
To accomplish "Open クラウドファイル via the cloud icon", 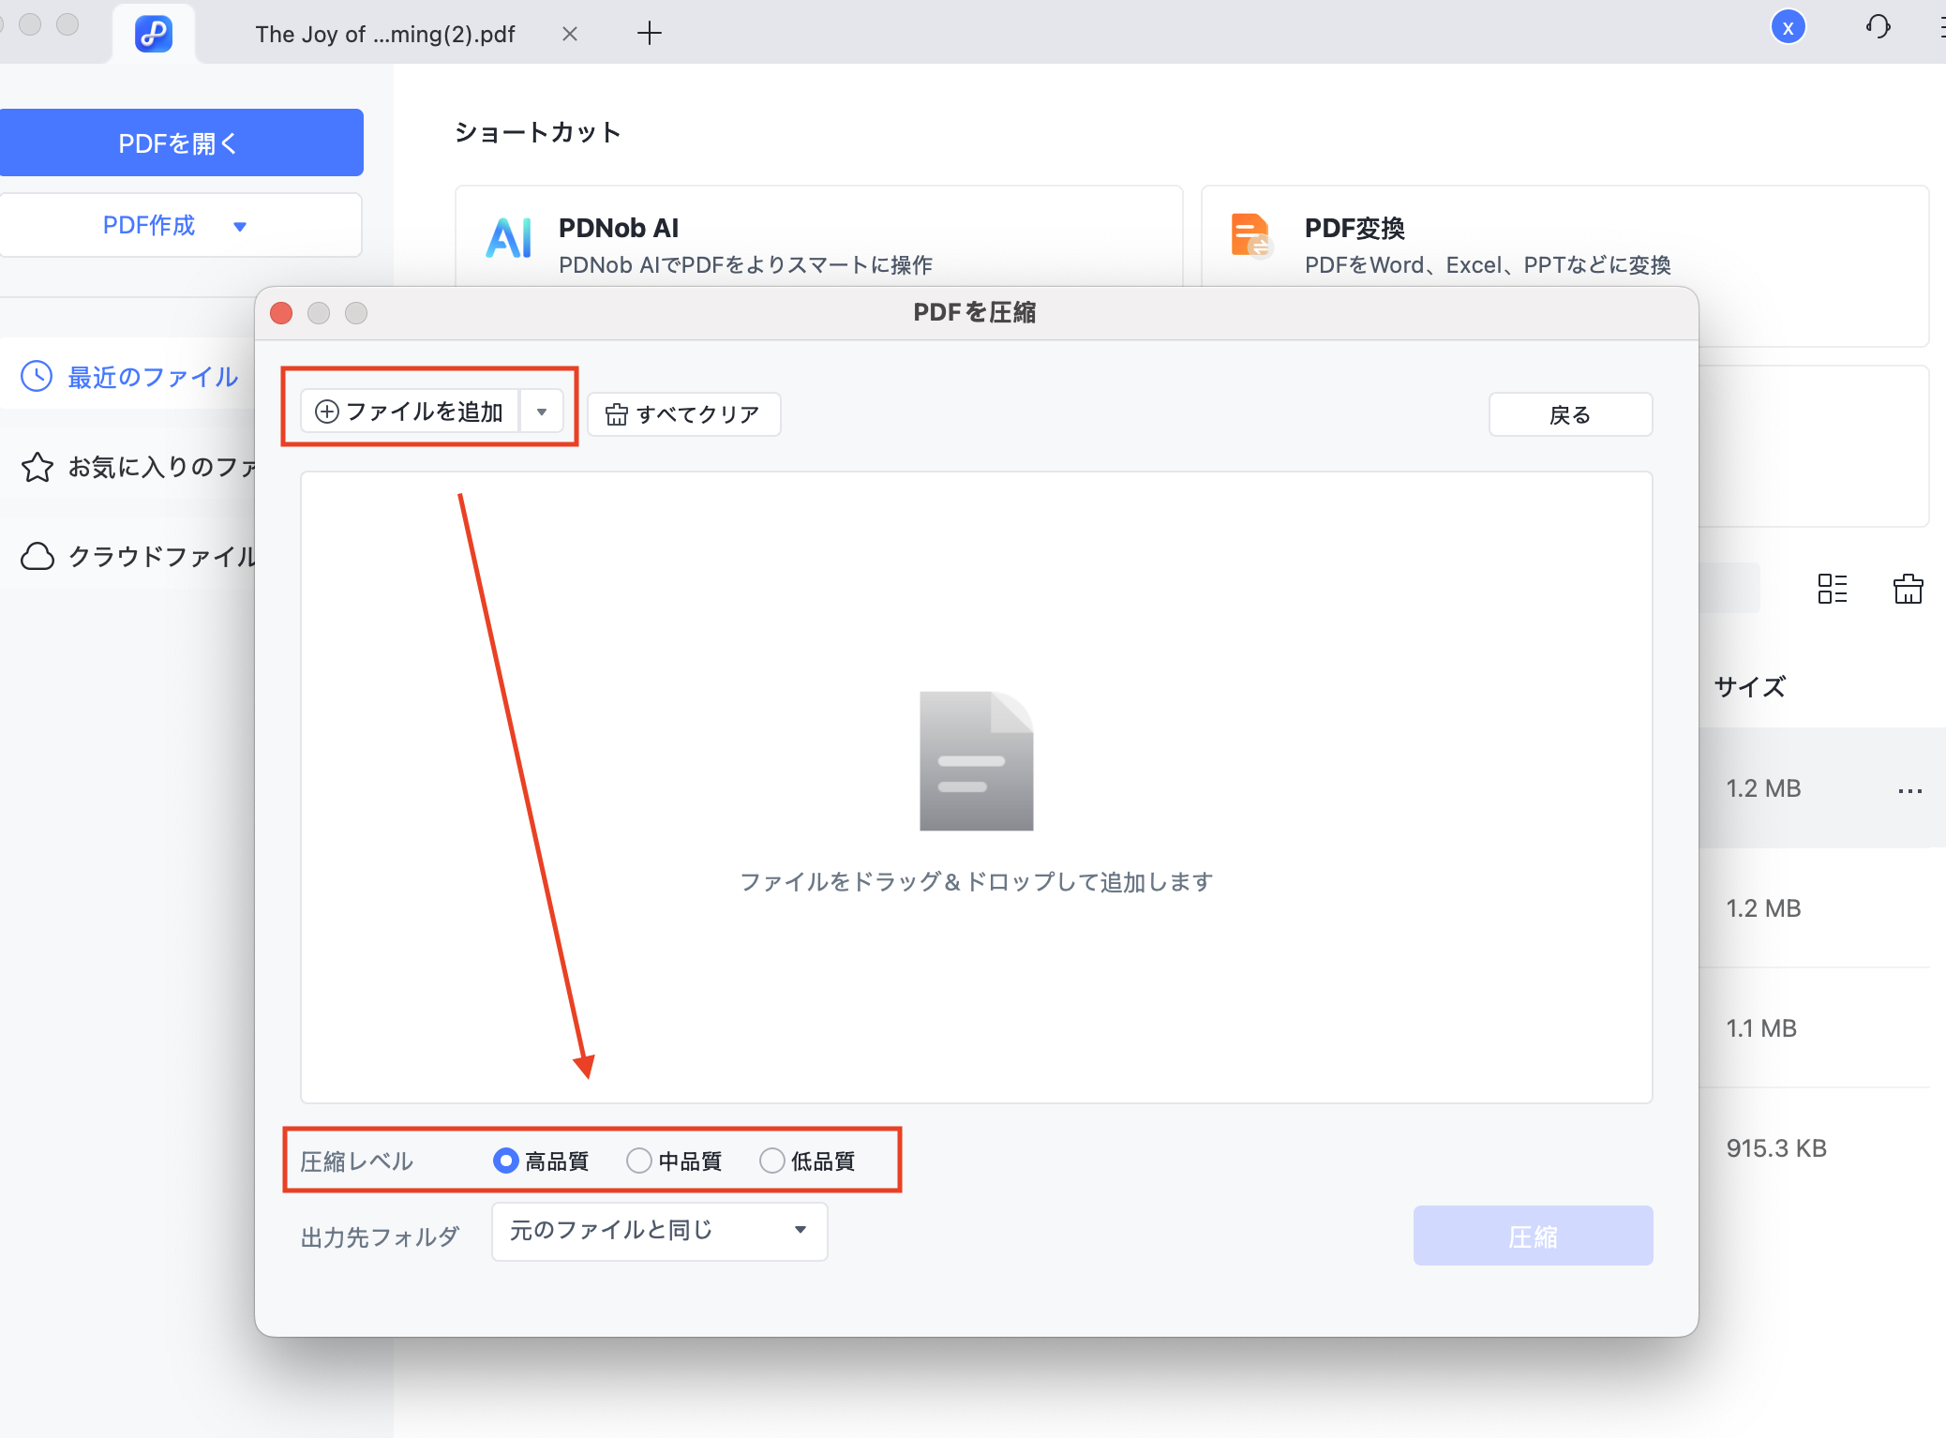I will coord(37,556).
